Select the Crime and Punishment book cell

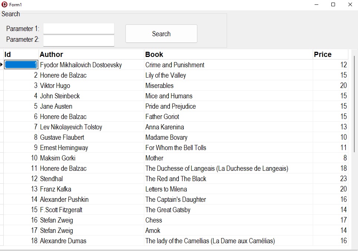pos(175,65)
